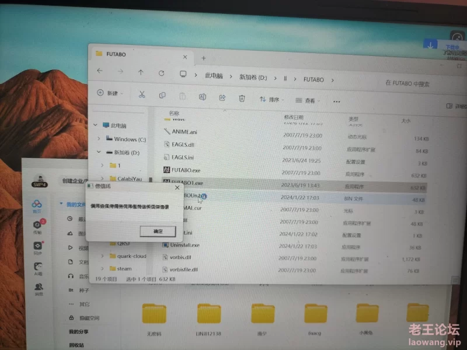The image size is (467, 350).
Task: Click the share icon in toolbar
Action: [222, 97]
